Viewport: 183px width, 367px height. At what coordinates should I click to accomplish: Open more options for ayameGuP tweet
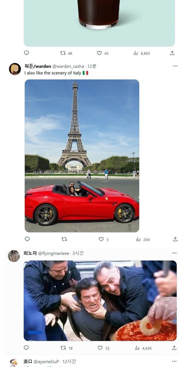[x=174, y=362]
